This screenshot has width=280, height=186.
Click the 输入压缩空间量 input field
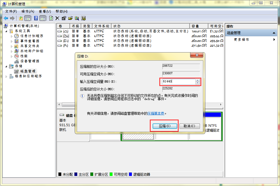point(179,82)
